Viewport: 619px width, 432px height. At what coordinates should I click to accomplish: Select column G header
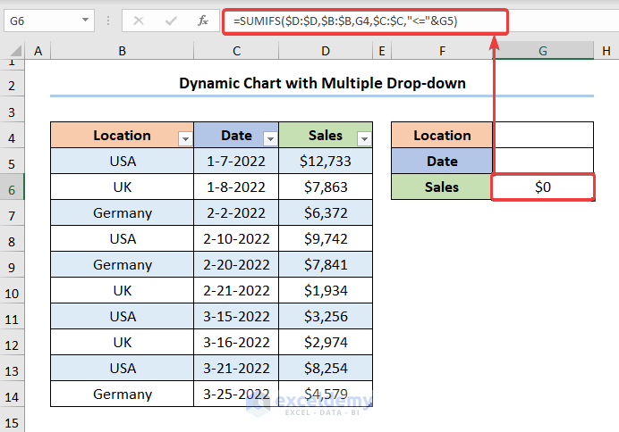click(542, 53)
